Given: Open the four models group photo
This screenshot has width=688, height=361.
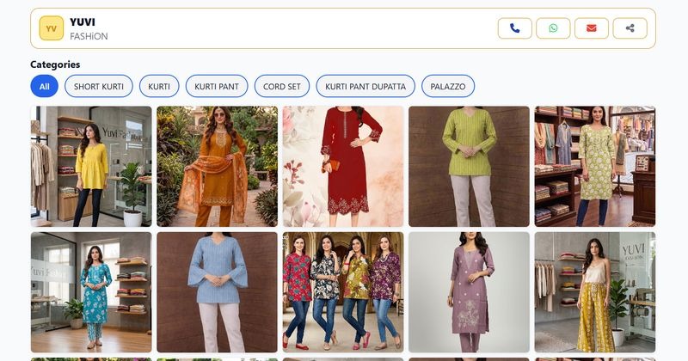Looking at the screenshot, I should 343,292.
